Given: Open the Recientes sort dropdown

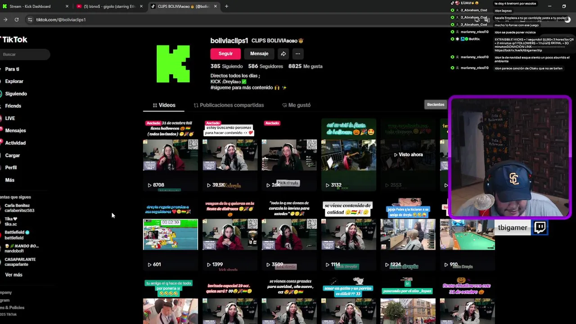Looking at the screenshot, I should tap(436, 104).
